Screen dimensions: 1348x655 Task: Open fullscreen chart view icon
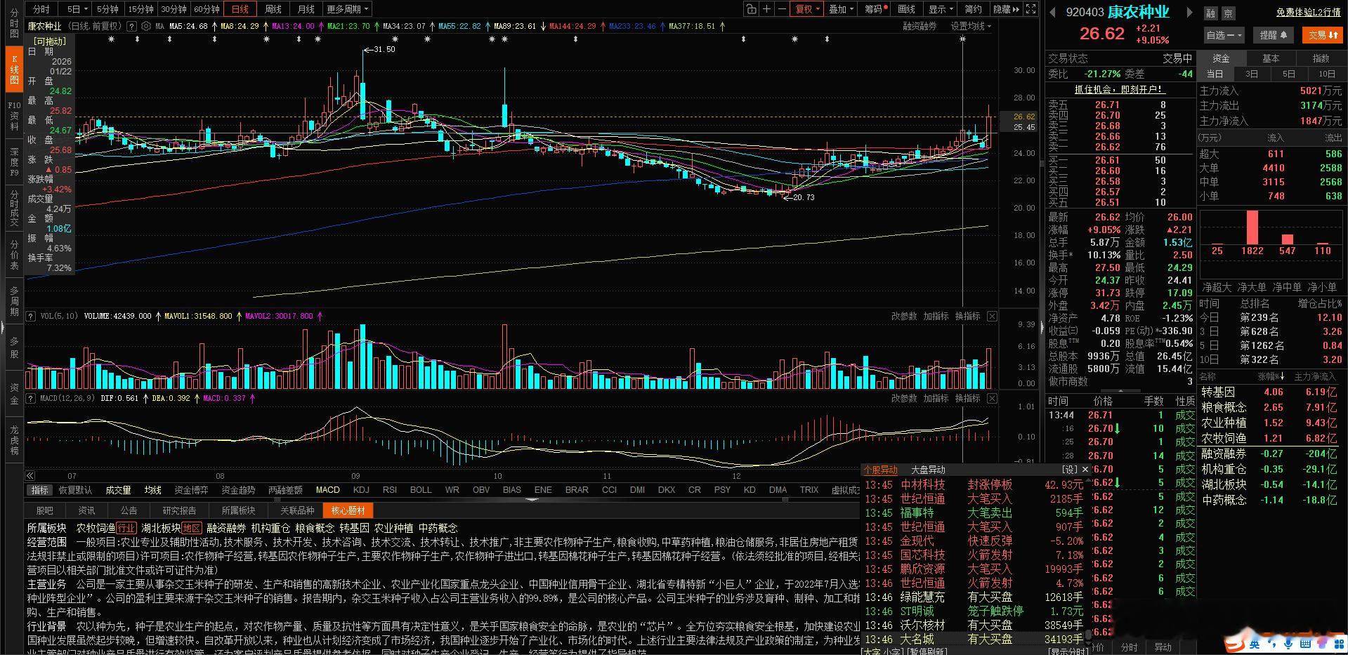click(1030, 9)
